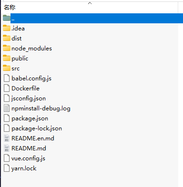Click the Dockerfile file icon

[7, 88]
